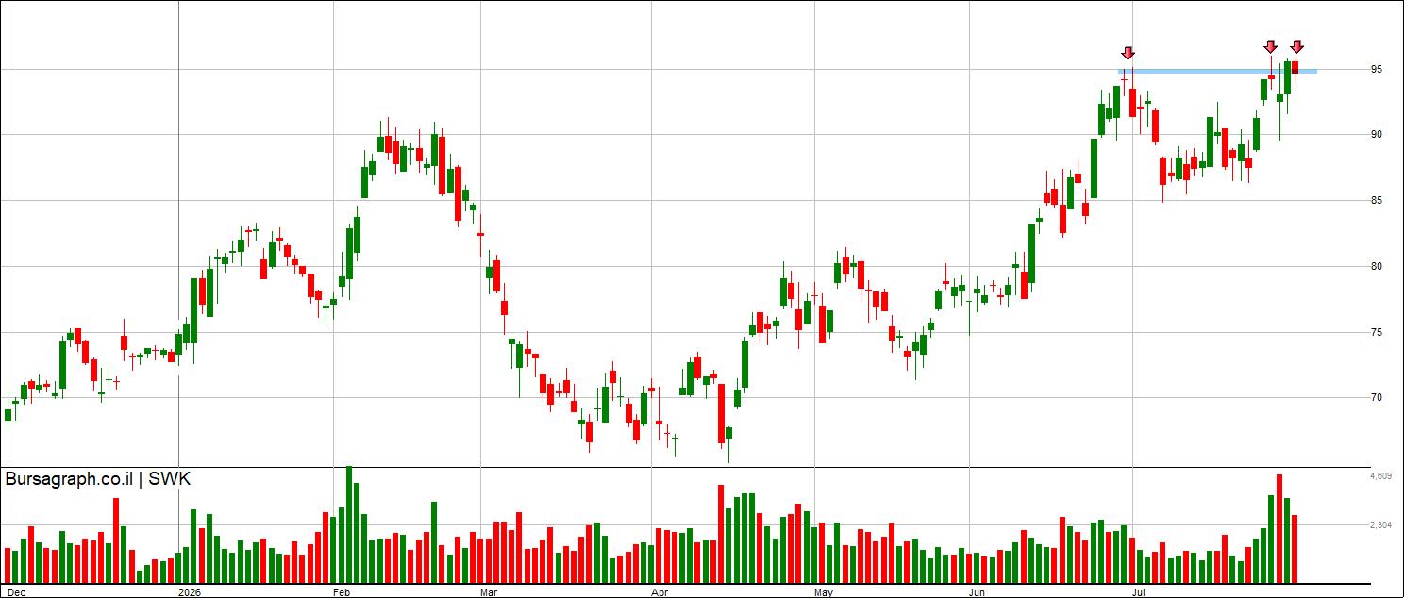The width and height of the screenshot is (1404, 598).
Task: Click the 95 price axis label
Action: pyautogui.click(x=1377, y=69)
